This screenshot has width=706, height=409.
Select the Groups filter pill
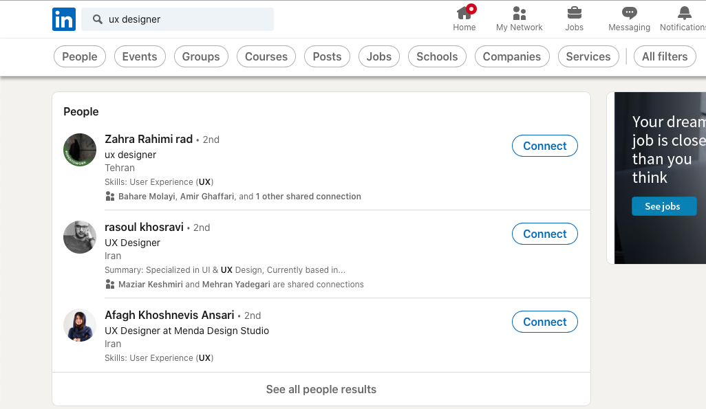tap(201, 56)
